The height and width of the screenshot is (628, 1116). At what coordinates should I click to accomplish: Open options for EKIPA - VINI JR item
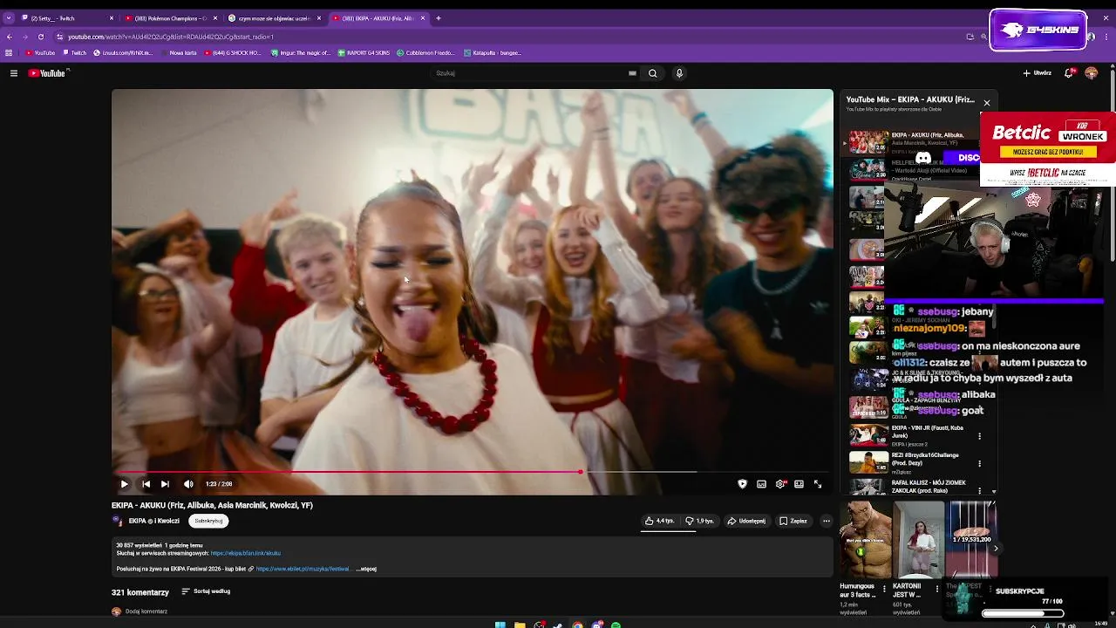980,436
